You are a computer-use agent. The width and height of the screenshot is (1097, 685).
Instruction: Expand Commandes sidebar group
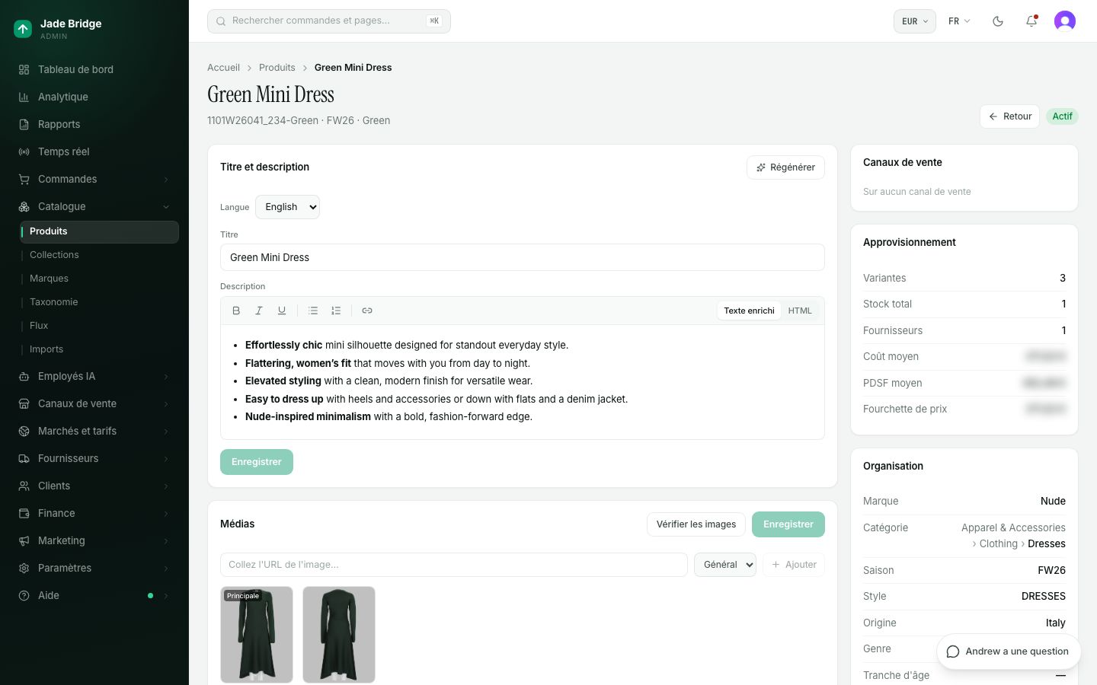pyautogui.click(x=94, y=179)
